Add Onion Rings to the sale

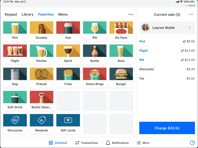click(x=94, y=78)
